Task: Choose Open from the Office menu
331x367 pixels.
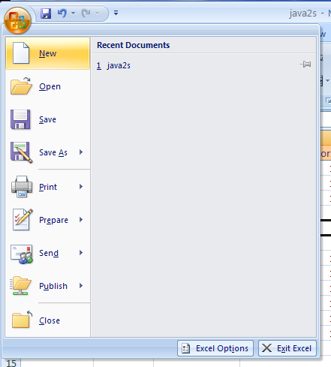Action: tap(47, 86)
